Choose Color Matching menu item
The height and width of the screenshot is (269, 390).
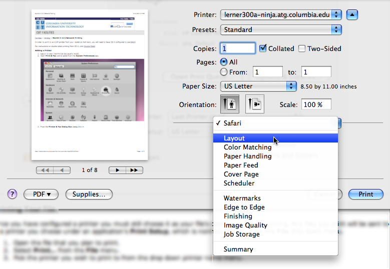(x=275, y=147)
